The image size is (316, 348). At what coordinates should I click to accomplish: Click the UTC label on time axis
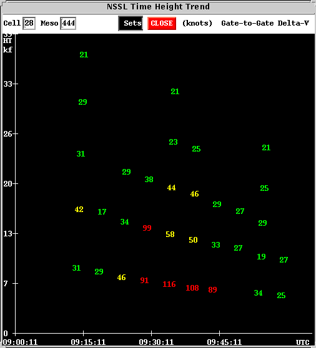click(x=303, y=342)
